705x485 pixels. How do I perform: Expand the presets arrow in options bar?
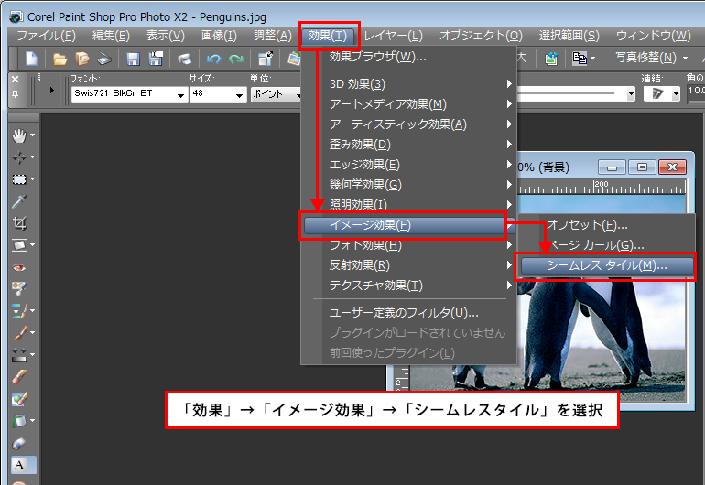tap(51, 90)
